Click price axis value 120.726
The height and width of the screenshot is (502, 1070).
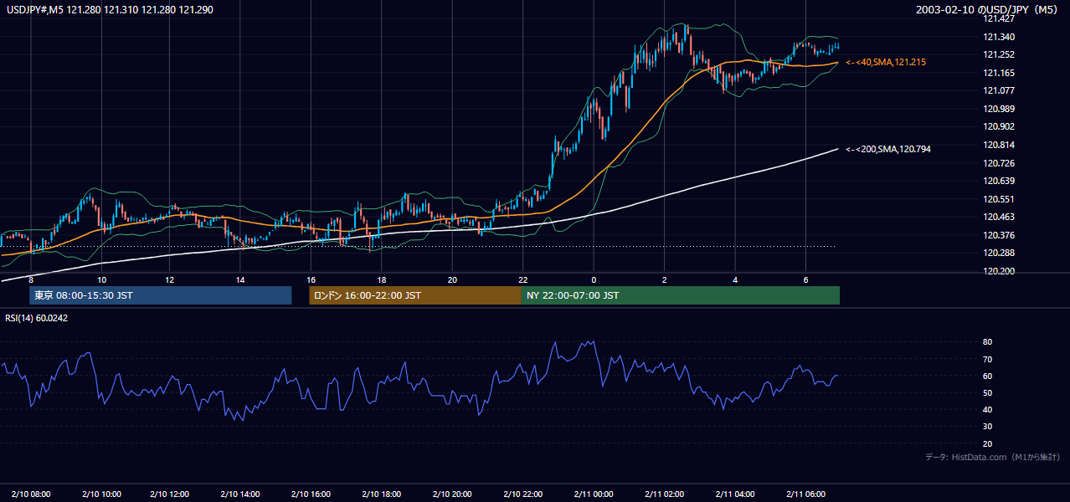pos(998,163)
